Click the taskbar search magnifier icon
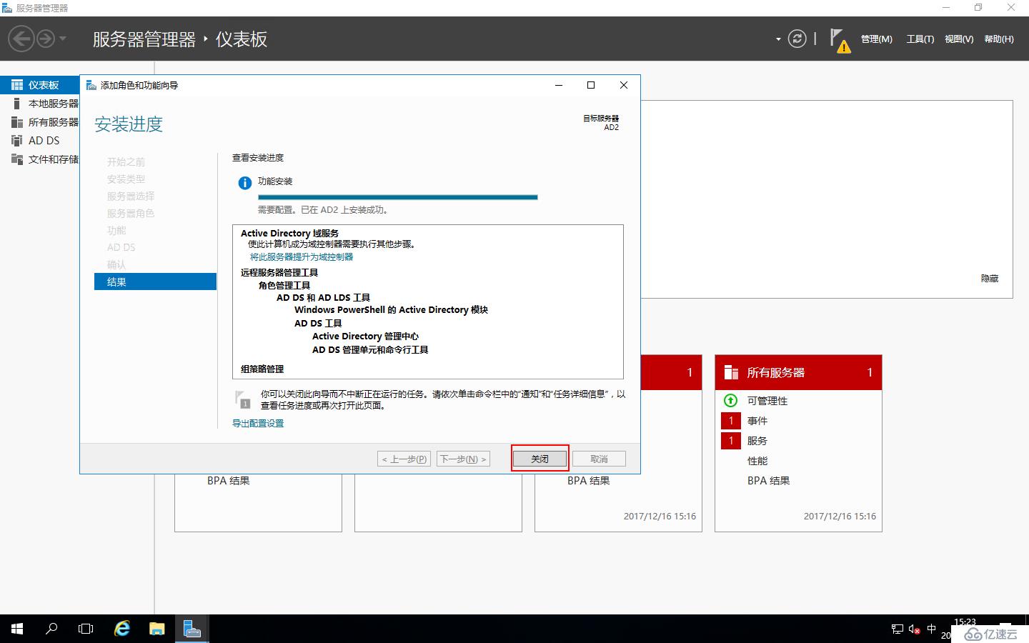Viewport: 1029px width, 643px height. (x=51, y=629)
